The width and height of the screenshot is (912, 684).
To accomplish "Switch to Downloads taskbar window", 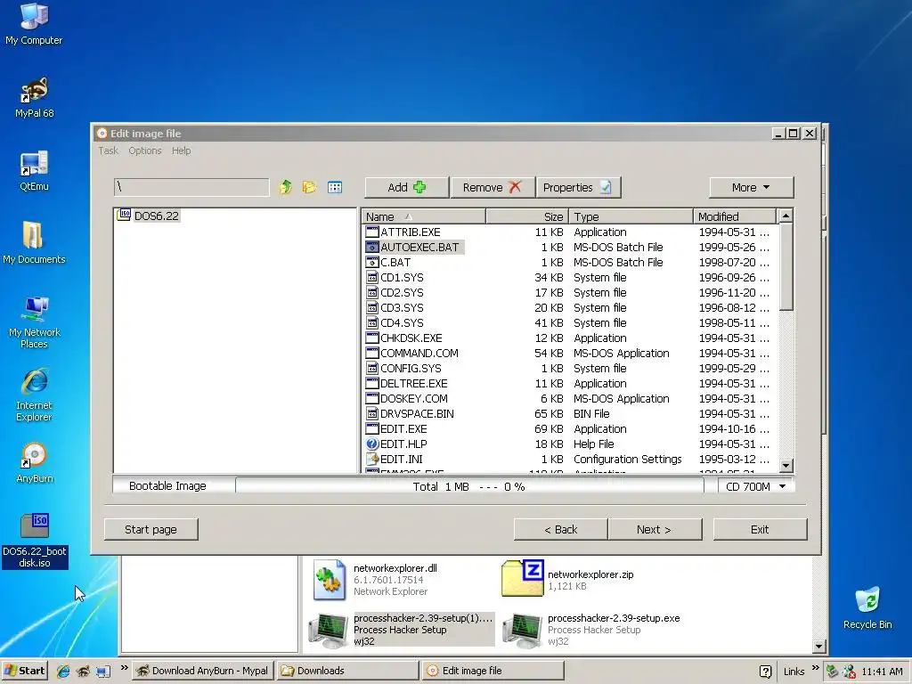I will [x=347, y=671].
